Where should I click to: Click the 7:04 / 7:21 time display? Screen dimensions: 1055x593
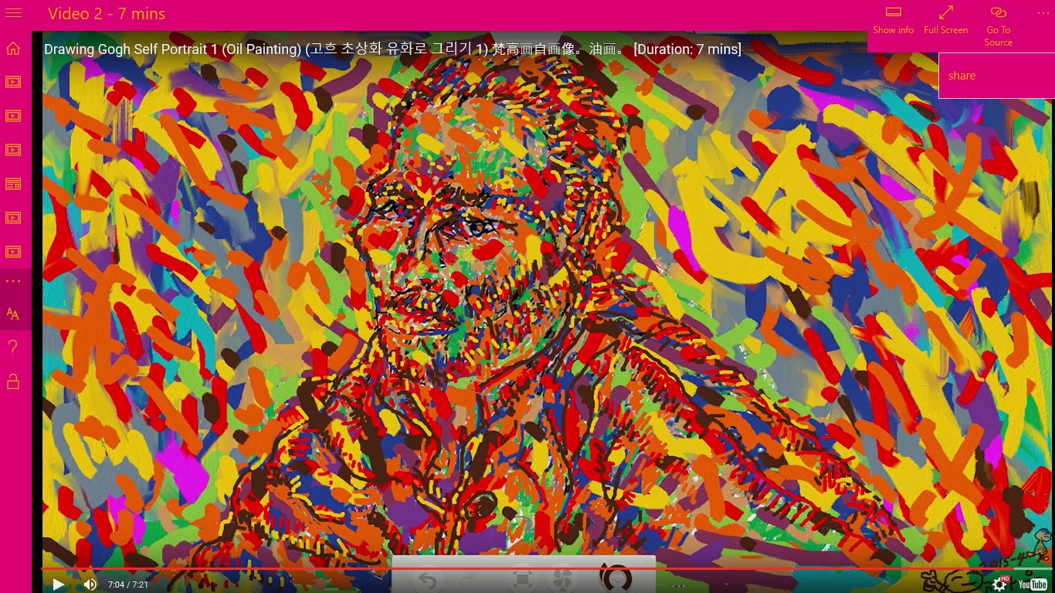128,585
